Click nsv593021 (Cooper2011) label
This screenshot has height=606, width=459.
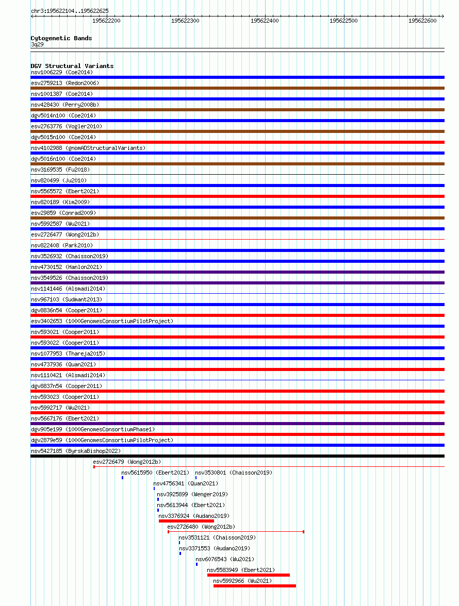click(65, 332)
